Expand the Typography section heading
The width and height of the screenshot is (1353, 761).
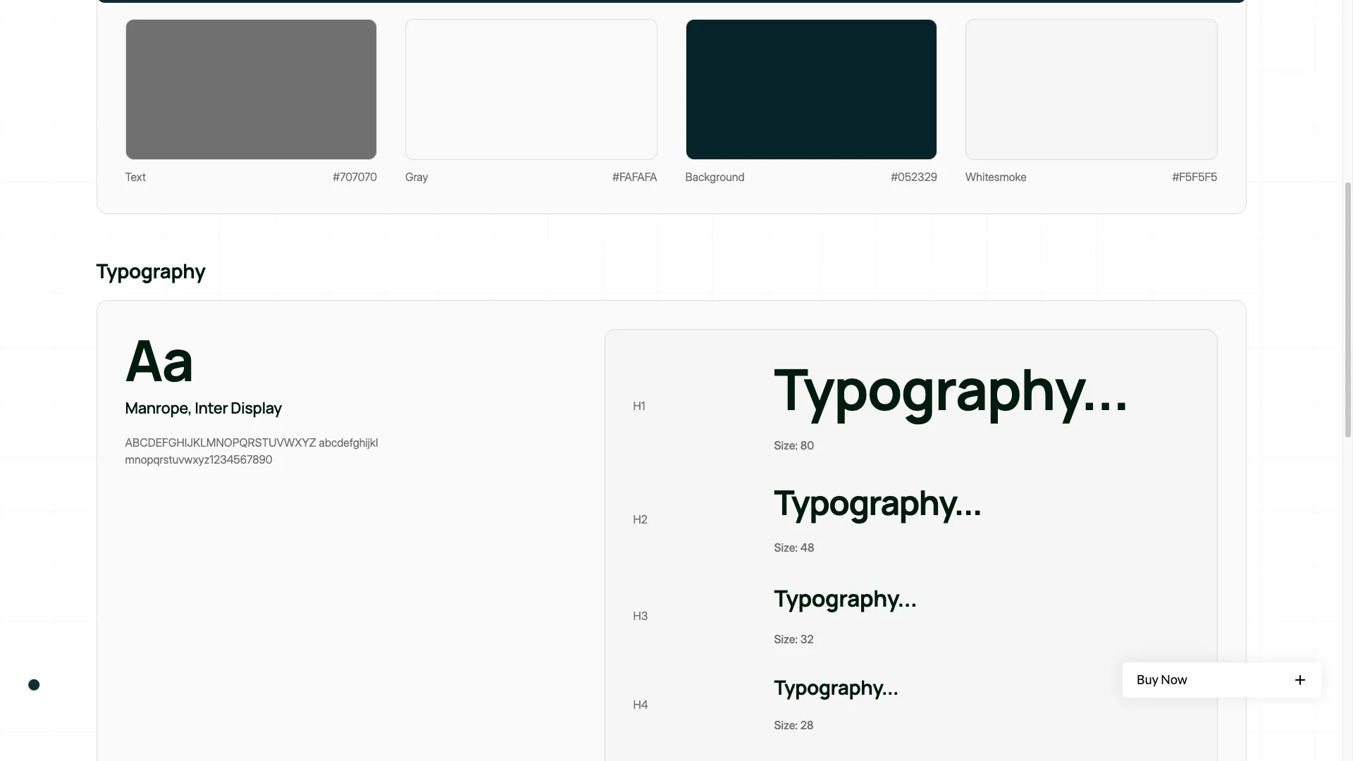(x=150, y=271)
